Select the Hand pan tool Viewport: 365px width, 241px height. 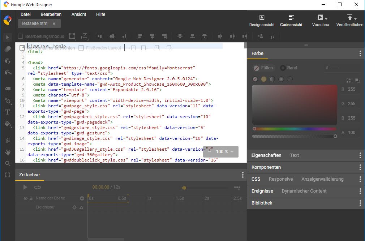[8, 152]
